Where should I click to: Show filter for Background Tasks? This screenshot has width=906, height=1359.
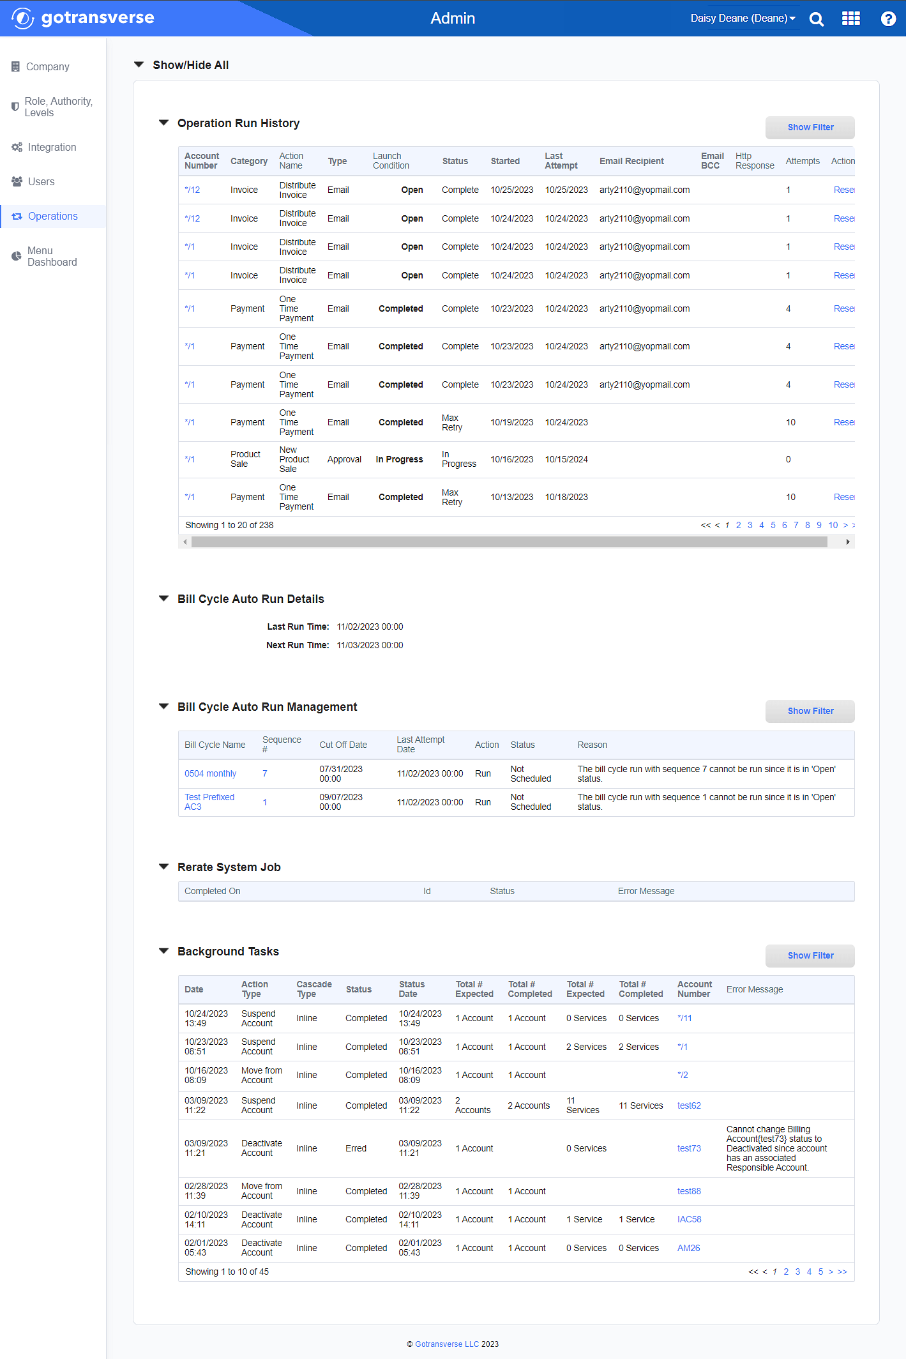(x=810, y=955)
